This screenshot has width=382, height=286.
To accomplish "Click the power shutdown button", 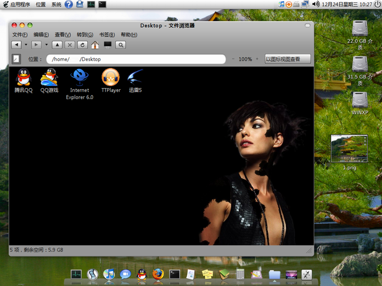I will point(378,4).
